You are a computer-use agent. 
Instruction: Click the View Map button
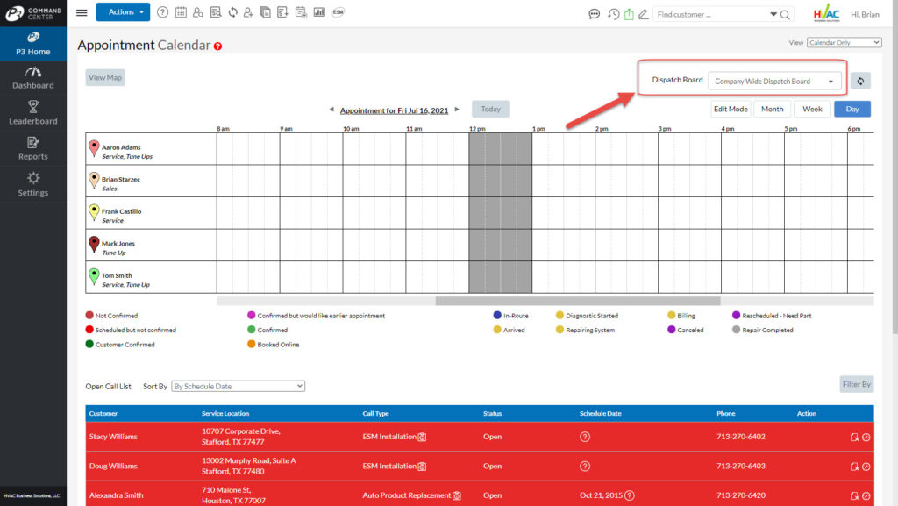click(104, 77)
